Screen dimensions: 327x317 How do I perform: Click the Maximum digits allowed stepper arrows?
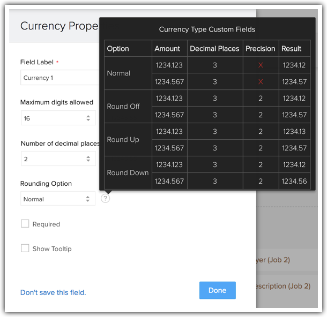click(x=88, y=118)
